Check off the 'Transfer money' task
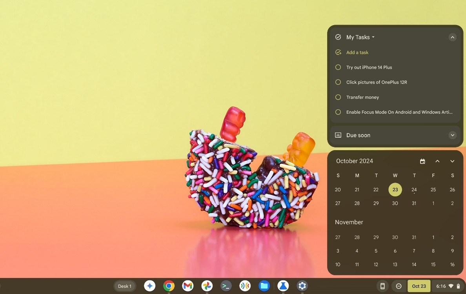Image resolution: width=466 pixels, height=294 pixels. point(338,97)
